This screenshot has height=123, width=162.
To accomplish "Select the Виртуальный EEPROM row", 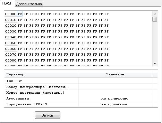I will point(81,104).
